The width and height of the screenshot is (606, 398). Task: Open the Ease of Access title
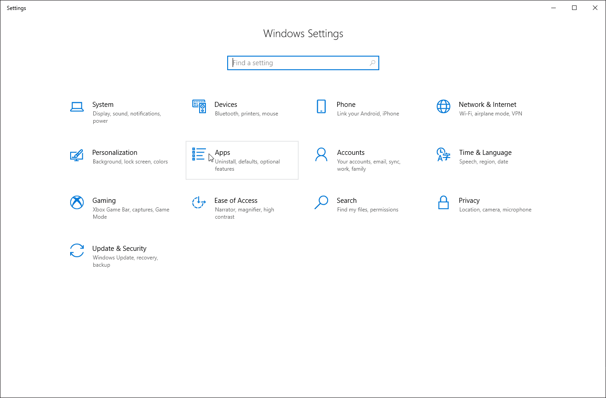[236, 201]
